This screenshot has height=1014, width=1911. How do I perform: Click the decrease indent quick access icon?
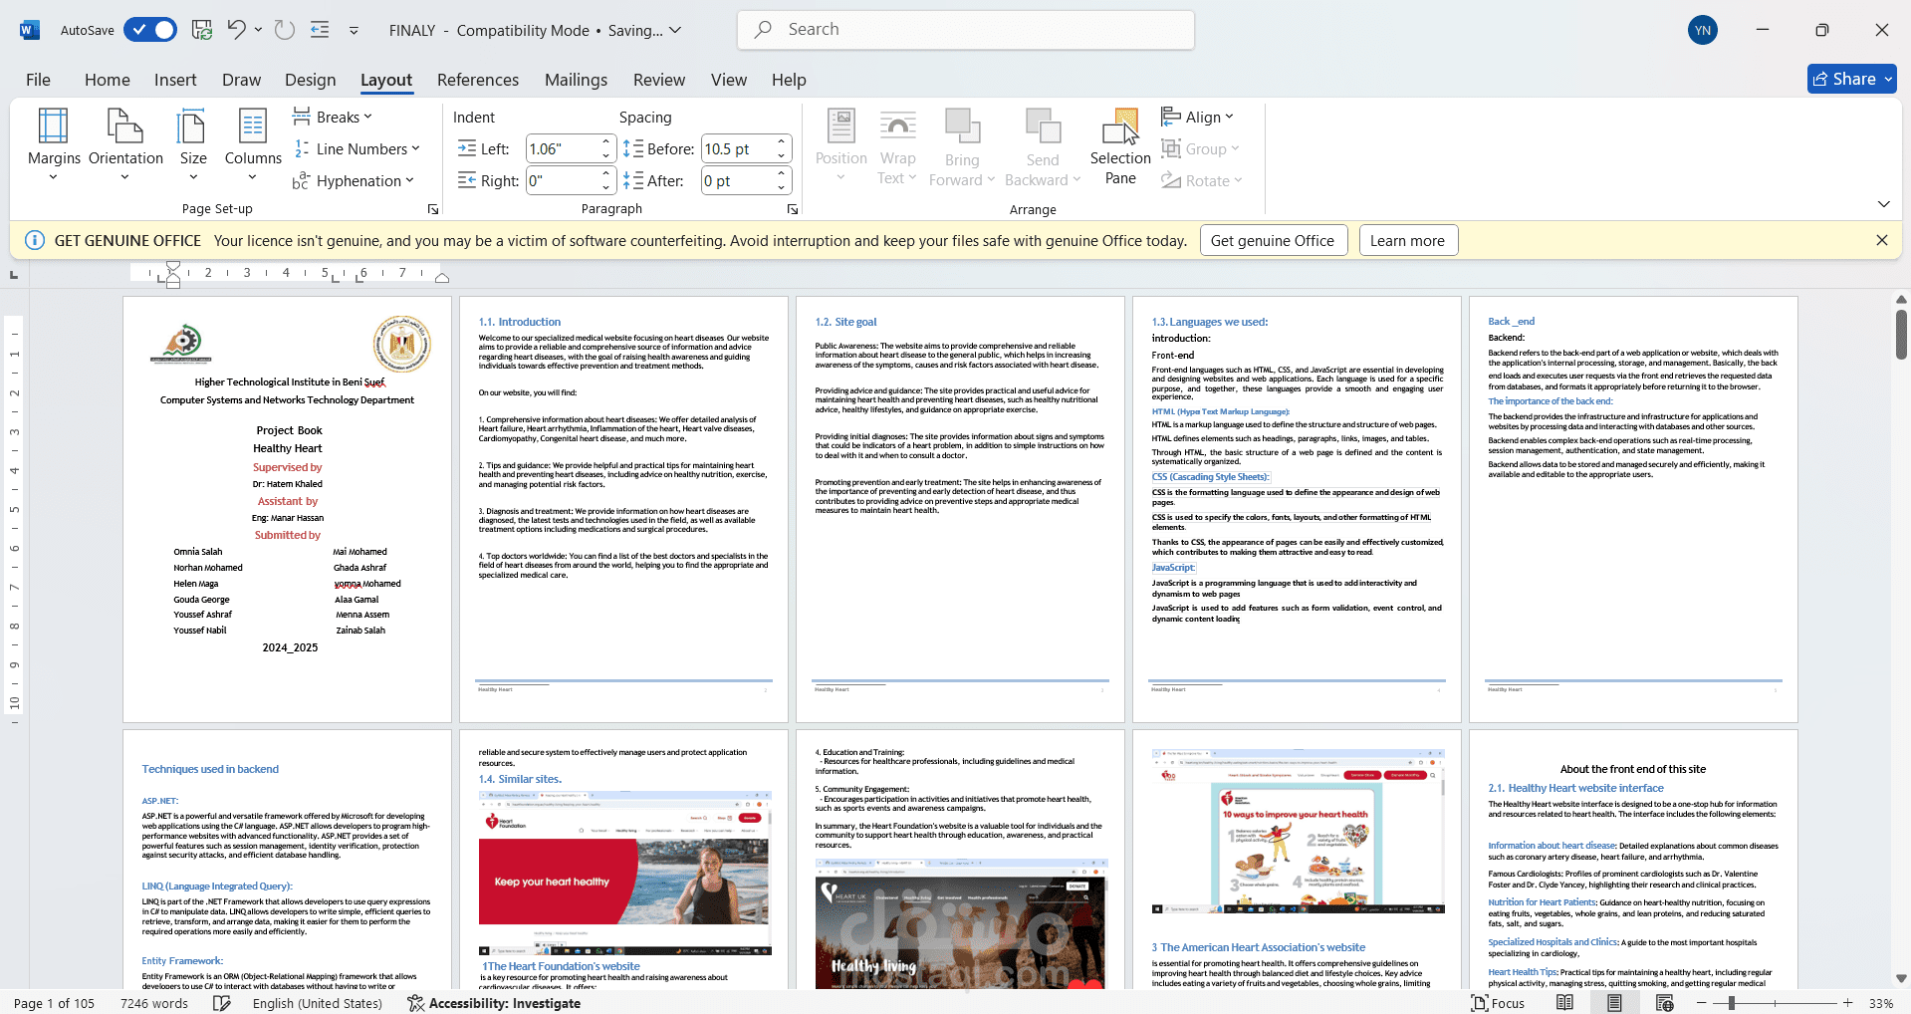320,30
